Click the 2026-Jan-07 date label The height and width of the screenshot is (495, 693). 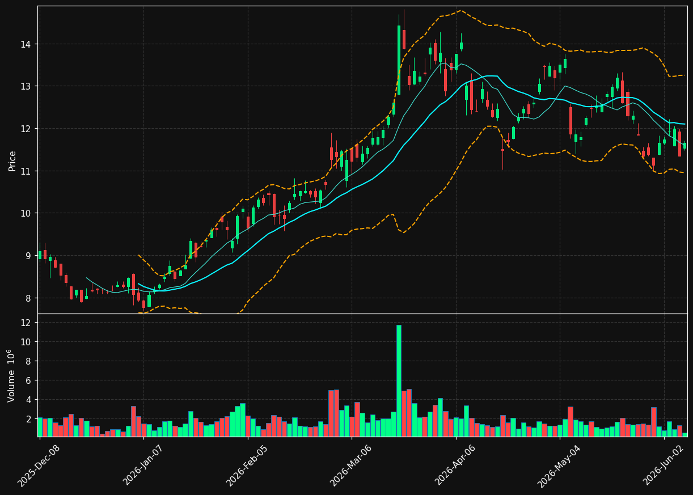(x=143, y=466)
